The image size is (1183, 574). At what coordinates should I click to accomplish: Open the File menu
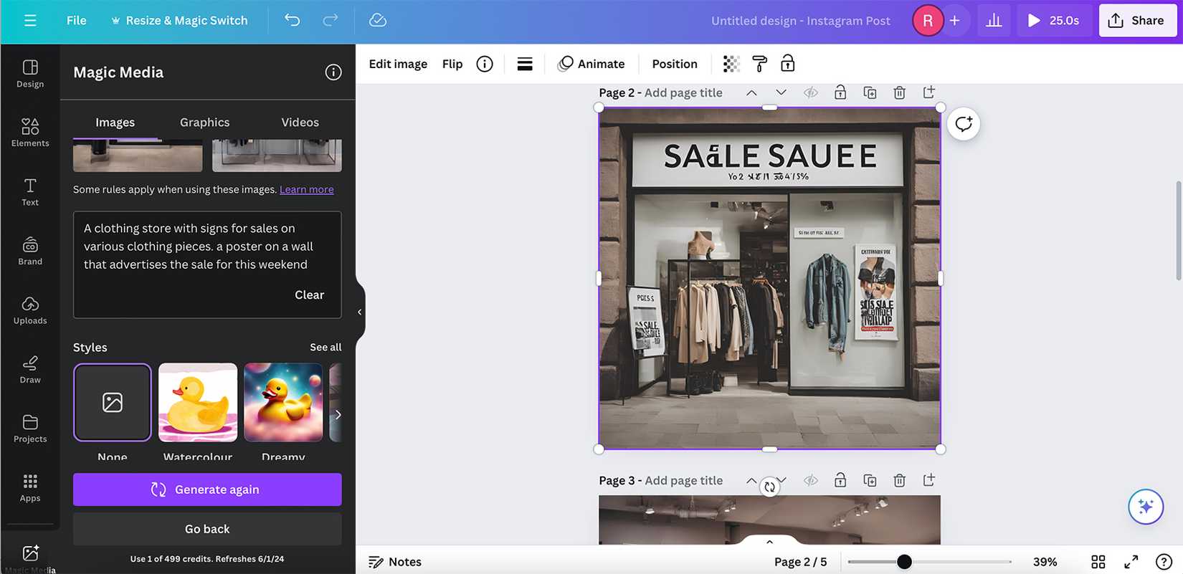76,20
